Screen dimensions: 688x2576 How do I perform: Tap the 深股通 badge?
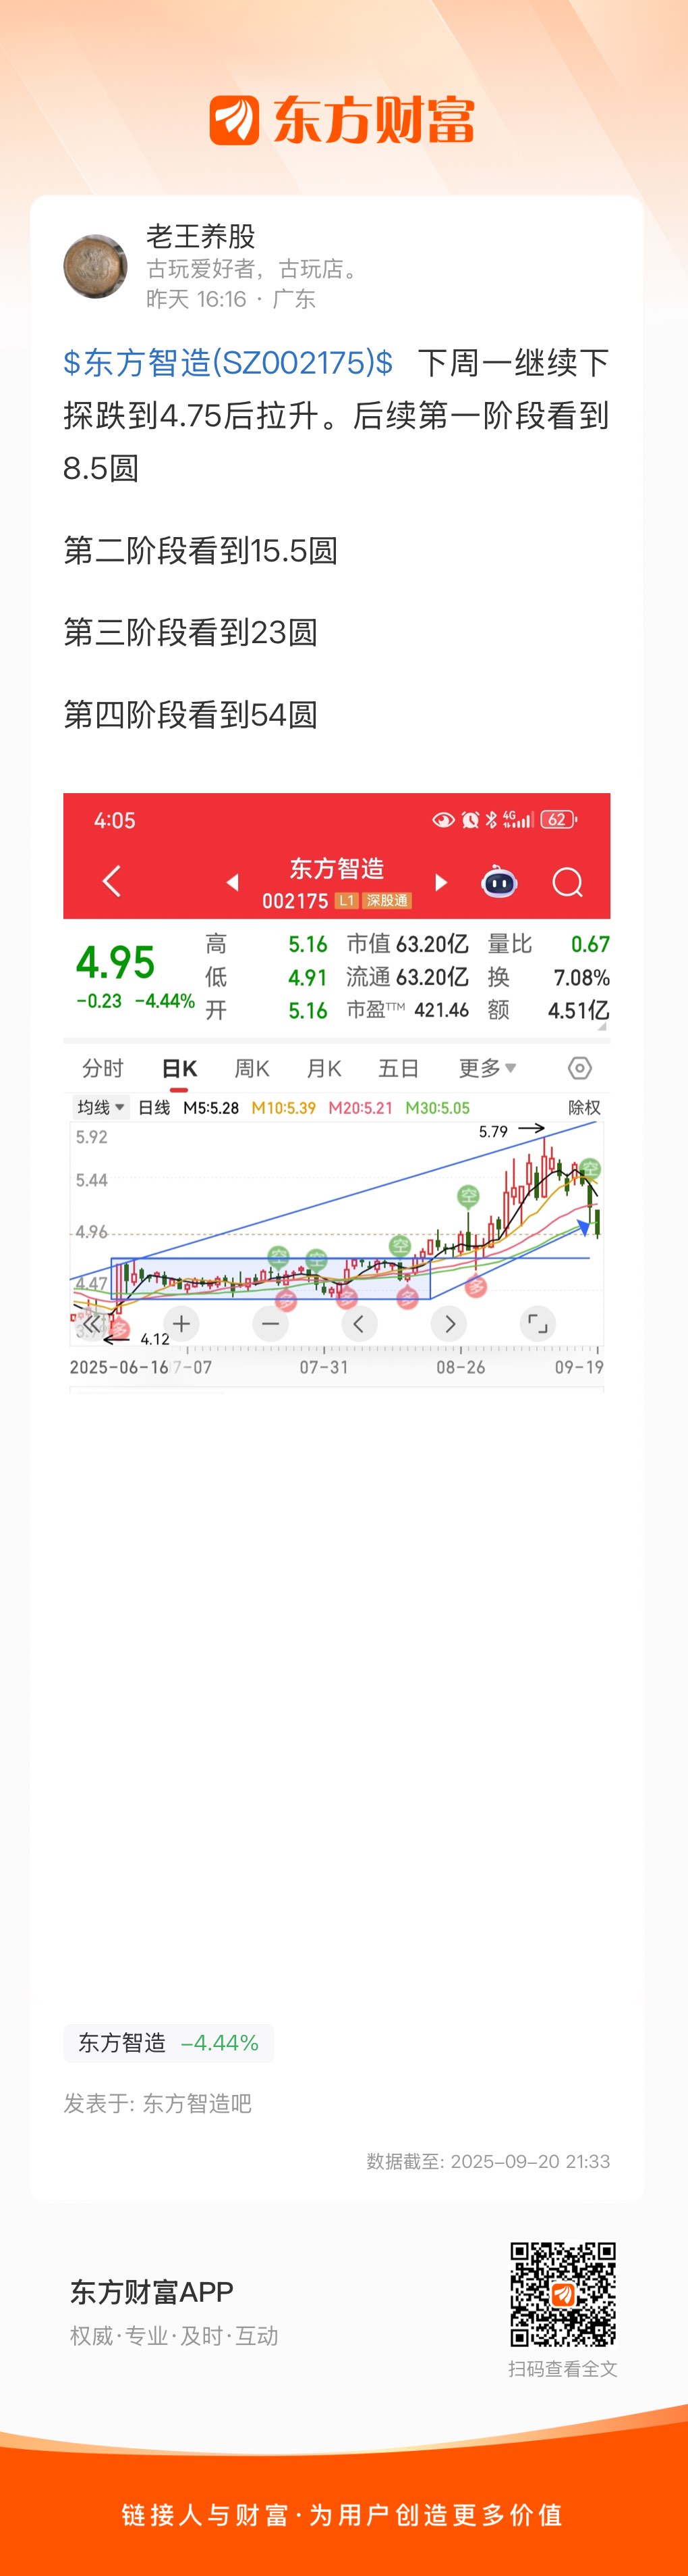(386, 901)
